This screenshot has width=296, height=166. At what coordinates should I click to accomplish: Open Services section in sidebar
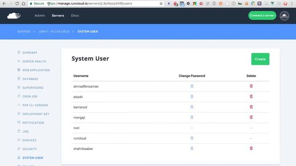[x=29, y=140]
